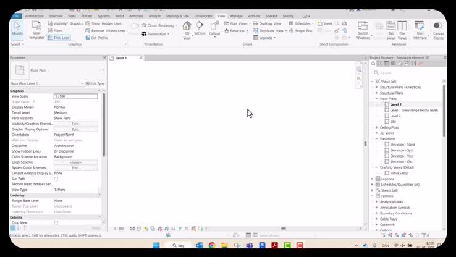Open the Schedules dropdown

pyautogui.click(x=302, y=23)
